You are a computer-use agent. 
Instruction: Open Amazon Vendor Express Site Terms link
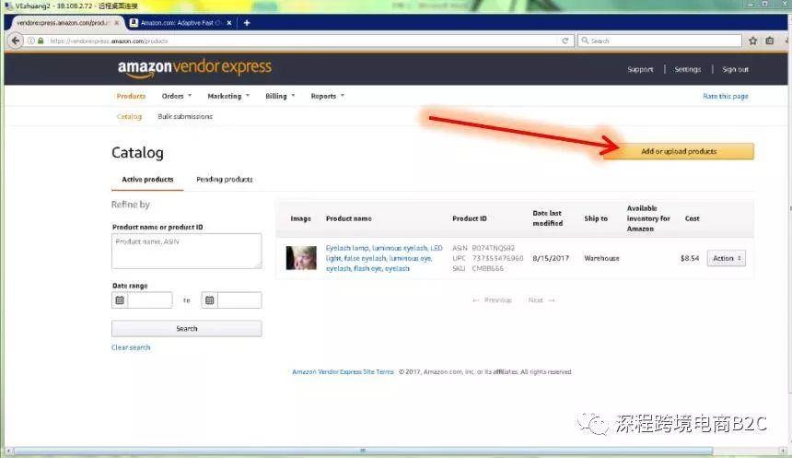tap(343, 372)
